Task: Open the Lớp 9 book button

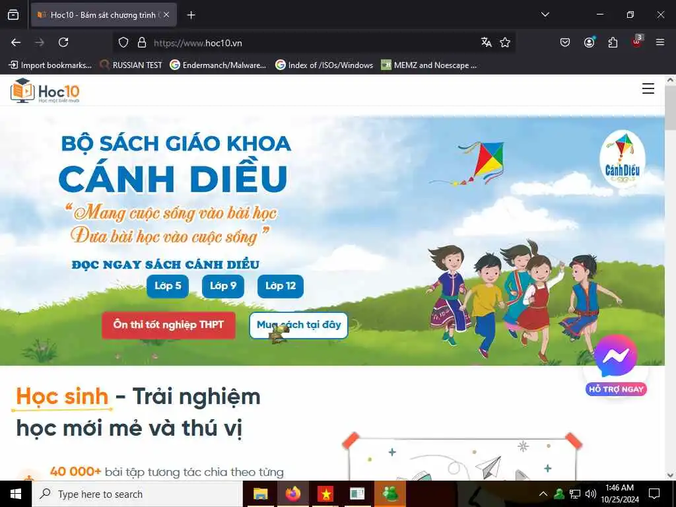Action: click(223, 286)
